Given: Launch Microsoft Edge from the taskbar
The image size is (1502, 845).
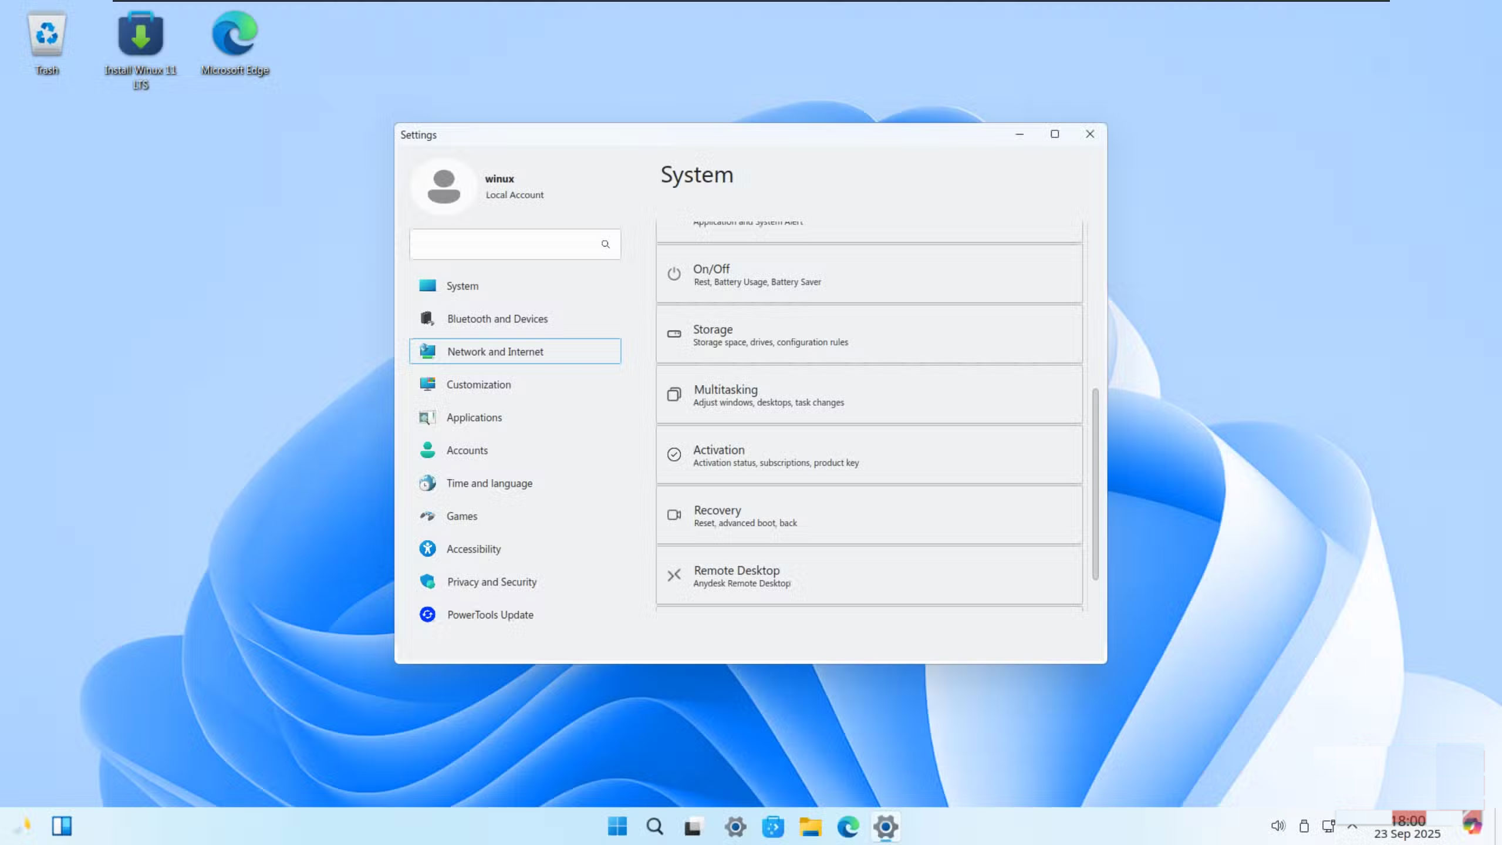Looking at the screenshot, I should tap(848, 826).
